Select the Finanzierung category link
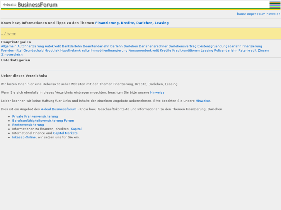The height and width of the screenshot is (210, 281). click(x=252, y=46)
